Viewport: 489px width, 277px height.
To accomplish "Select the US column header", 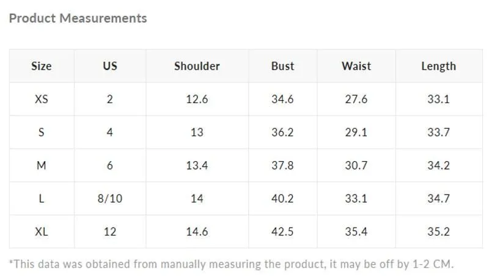I will [110, 66].
